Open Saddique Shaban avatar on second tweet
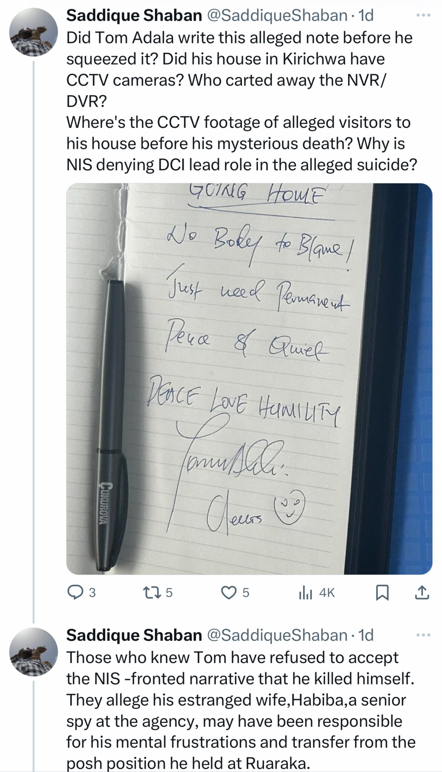This screenshot has width=442, height=772. 34,652
